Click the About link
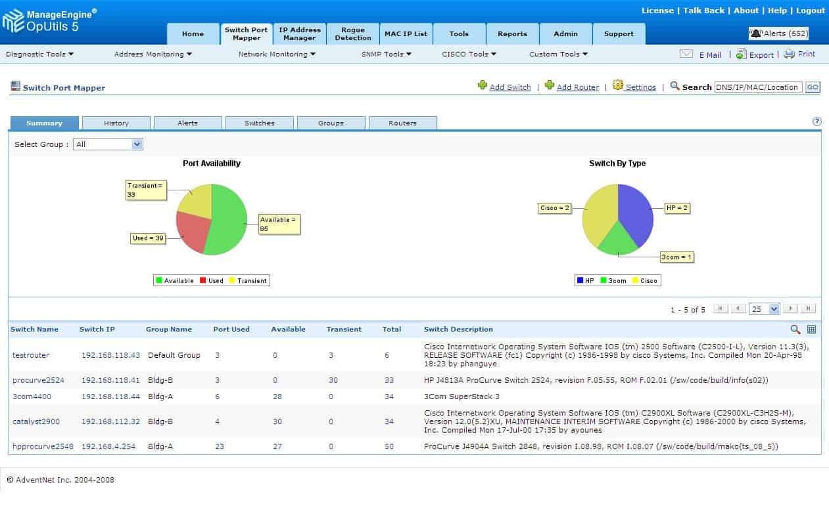This screenshot has width=829, height=516. click(x=746, y=11)
